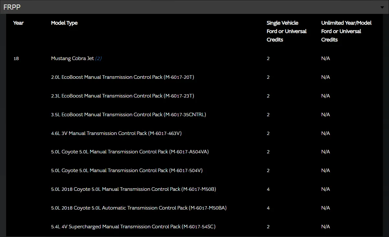Open the (2) footnote link beside Mustang Cobra Jet
This screenshot has height=237, width=389.
click(98, 58)
